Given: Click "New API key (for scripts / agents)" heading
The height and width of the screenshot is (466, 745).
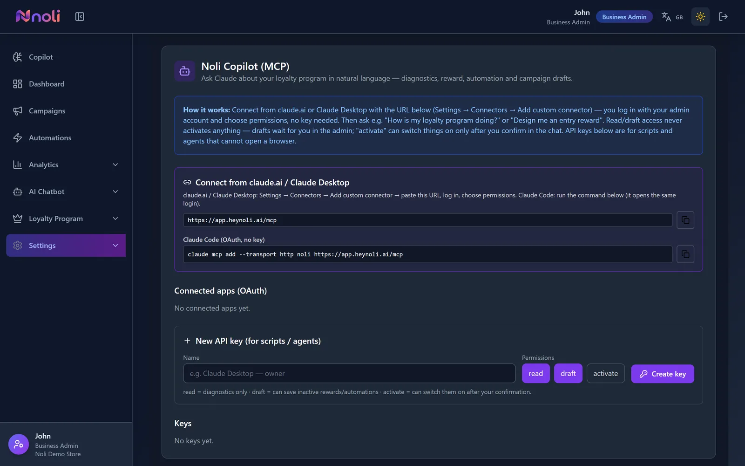Looking at the screenshot, I should (x=258, y=341).
